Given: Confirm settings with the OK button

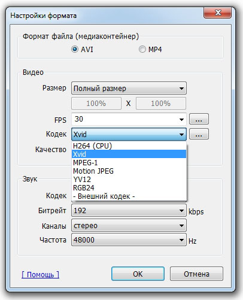Looking at the screenshot, I should pyautogui.click(x=138, y=274).
